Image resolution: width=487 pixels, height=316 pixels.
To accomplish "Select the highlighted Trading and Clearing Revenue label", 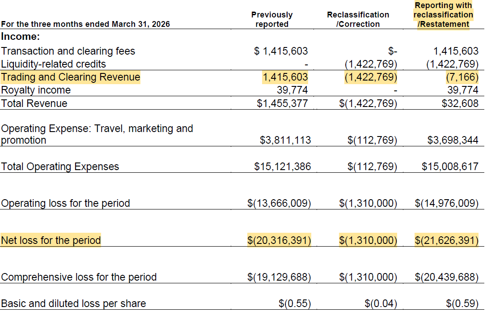I will (71, 77).
